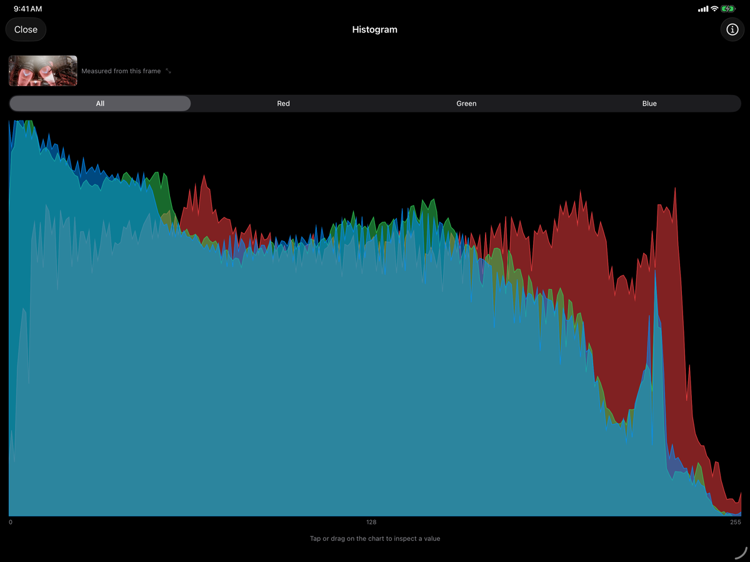Tap the measured frame thumbnail
This screenshot has width=750, height=562.
[43, 71]
